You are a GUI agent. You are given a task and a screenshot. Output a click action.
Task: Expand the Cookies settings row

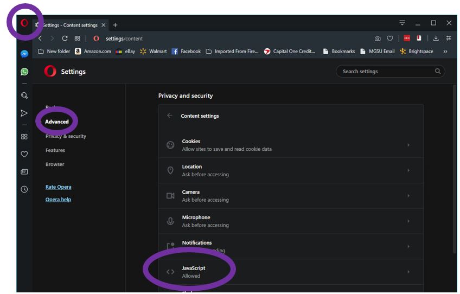click(x=291, y=145)
